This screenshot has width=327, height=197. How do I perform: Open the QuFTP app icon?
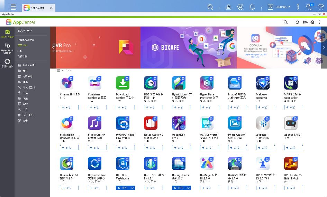[151, 163]
